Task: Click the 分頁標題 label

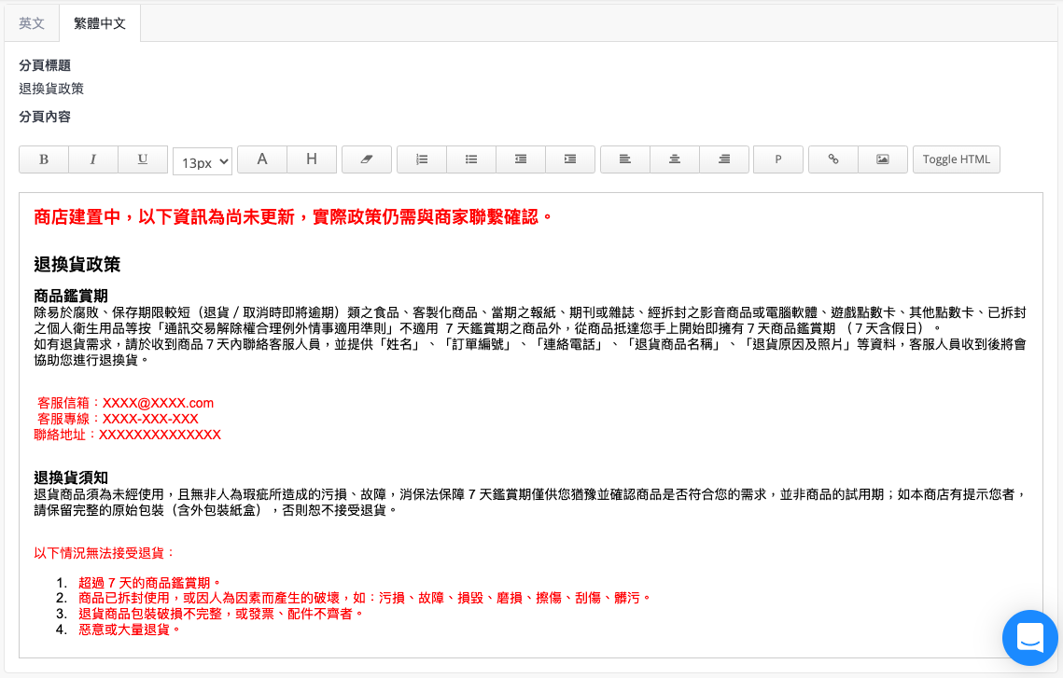Action: click(x=45, y=65)
